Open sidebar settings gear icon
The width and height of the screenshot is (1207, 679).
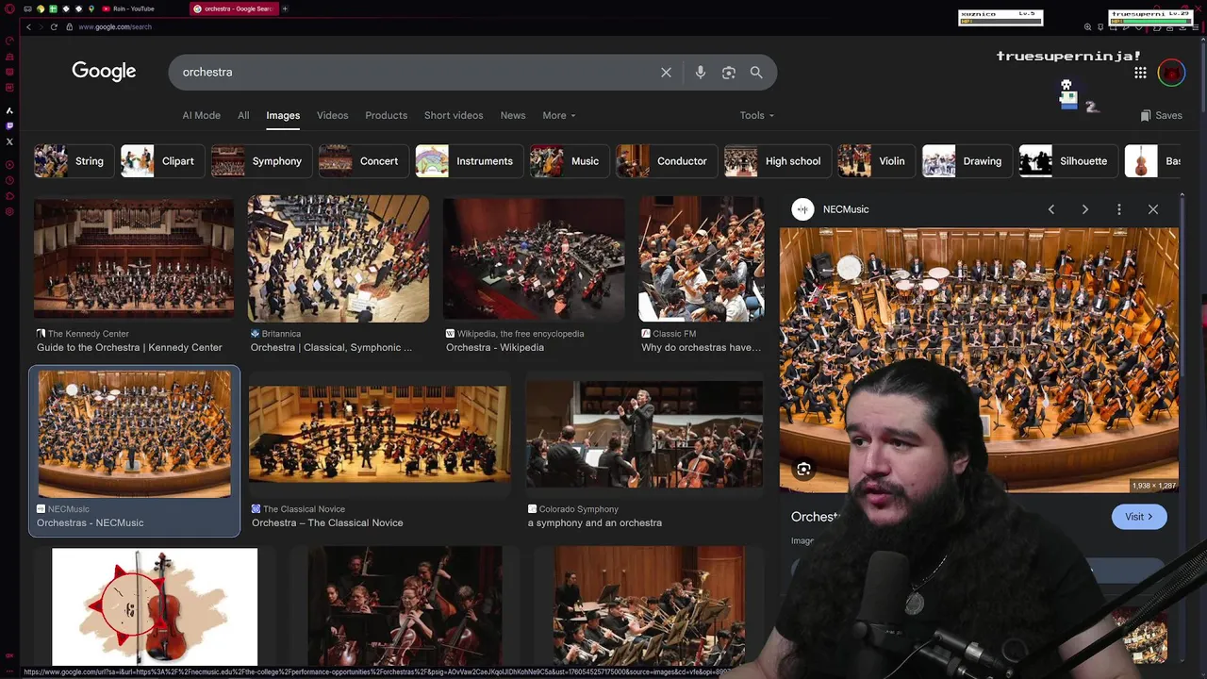click(x=9, y=211)
